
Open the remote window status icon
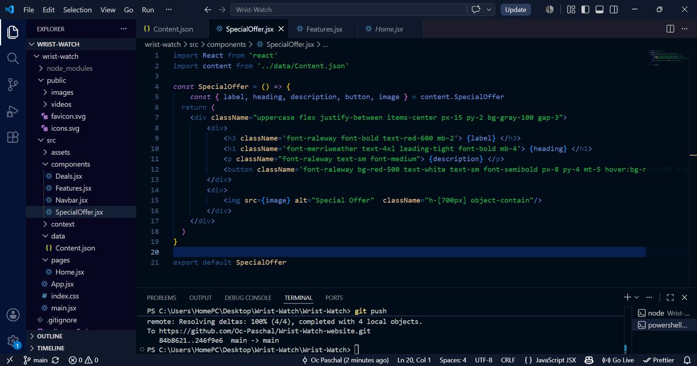point(10,360)
